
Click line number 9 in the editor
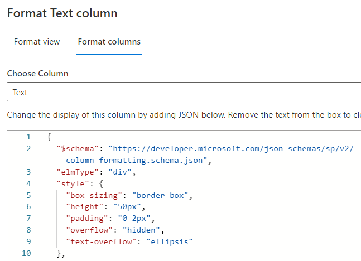coord(28,241)
